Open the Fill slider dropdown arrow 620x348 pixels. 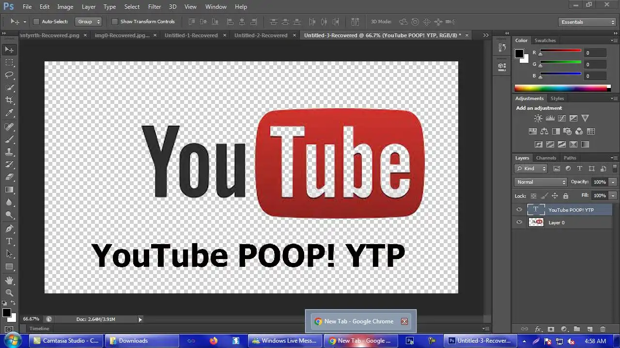point(613,196)
